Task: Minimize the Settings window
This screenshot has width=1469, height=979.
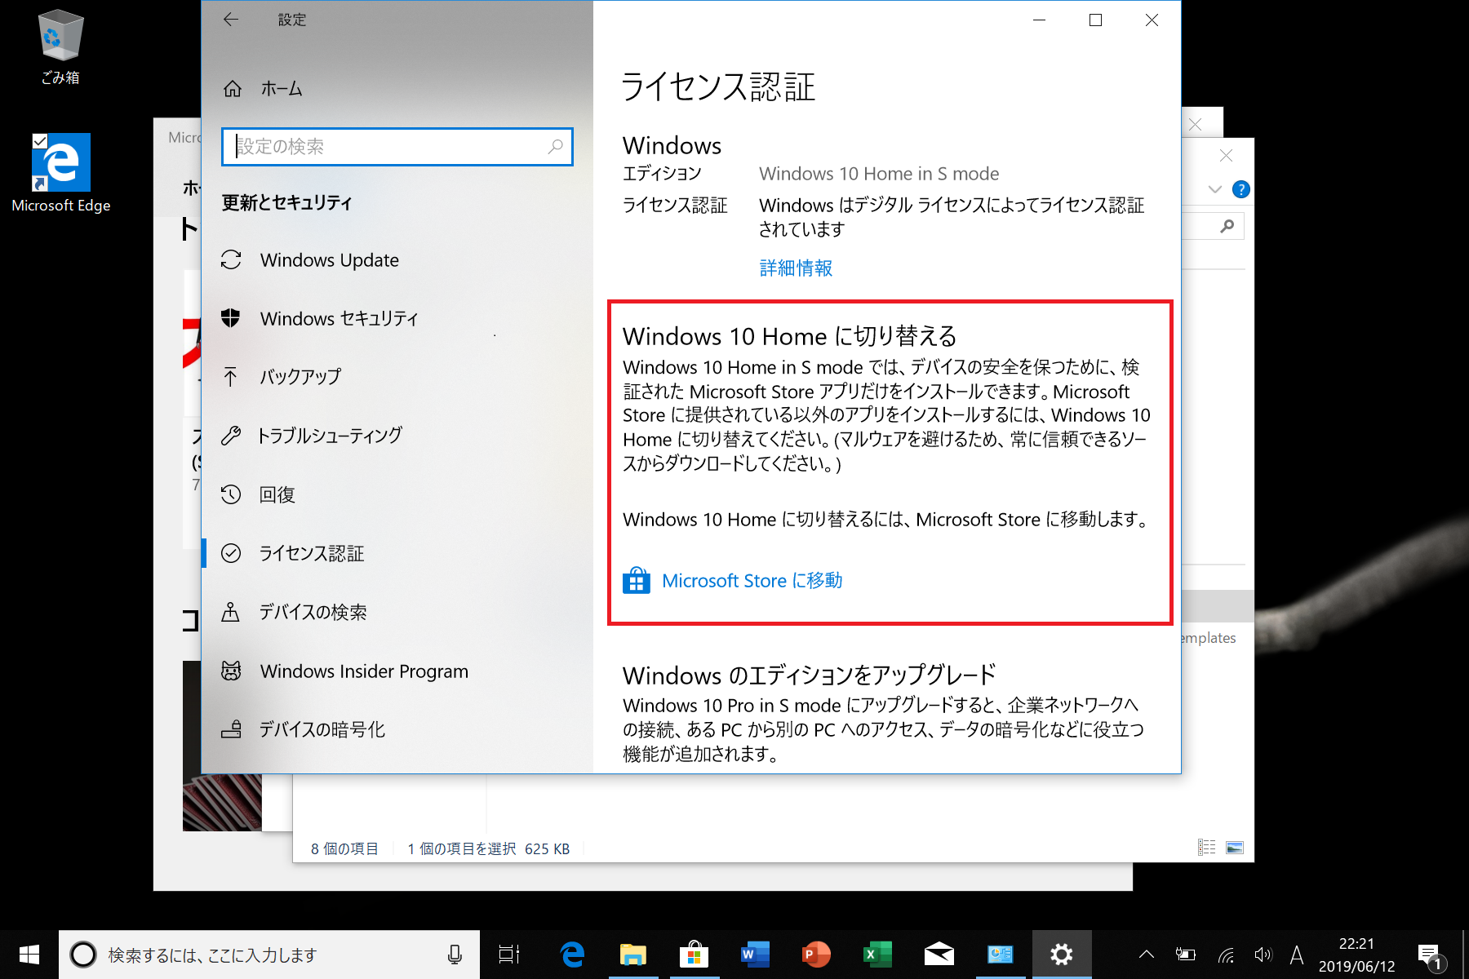Action: pos(1039,20)
